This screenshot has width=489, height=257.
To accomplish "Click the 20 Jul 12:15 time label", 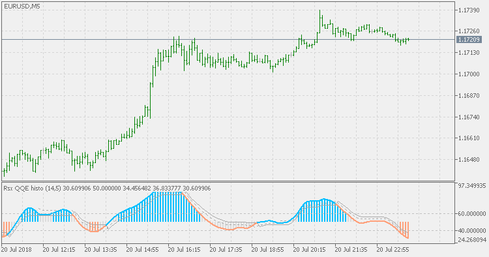I will click(59, 250).
